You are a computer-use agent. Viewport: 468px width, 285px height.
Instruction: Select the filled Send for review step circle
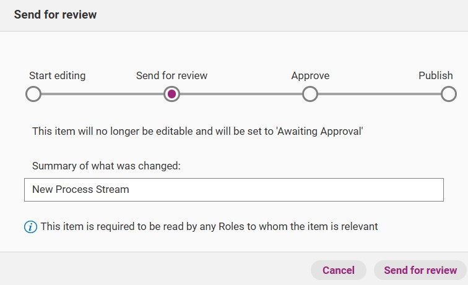pos(171,94)
